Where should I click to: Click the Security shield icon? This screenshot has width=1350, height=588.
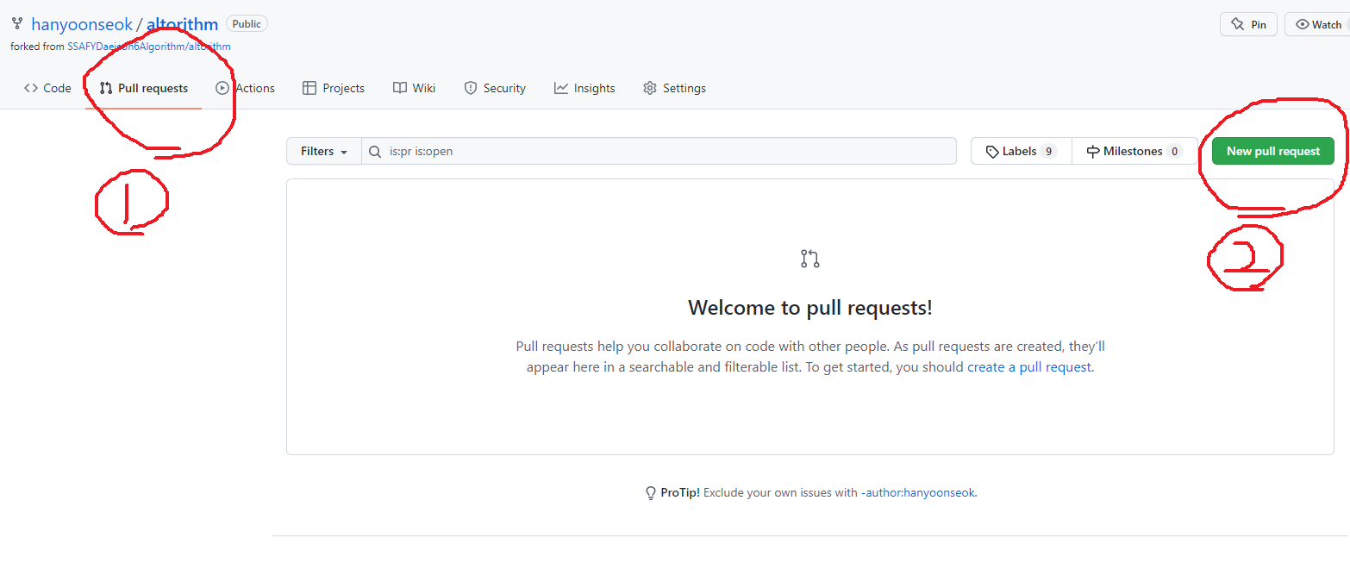pyautogui.click(x=471, y=88)
